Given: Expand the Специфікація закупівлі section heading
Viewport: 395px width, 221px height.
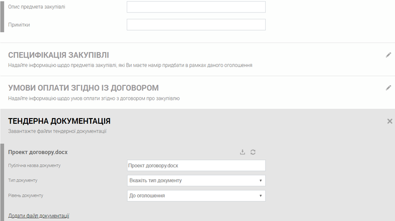Looking at the screenshot, I should [58, 55].
